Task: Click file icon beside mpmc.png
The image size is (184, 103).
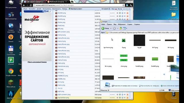Action: pyautogui.click(x=56, y=85)
